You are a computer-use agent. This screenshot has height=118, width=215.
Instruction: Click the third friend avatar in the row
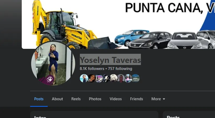click(x=99, y=78)
